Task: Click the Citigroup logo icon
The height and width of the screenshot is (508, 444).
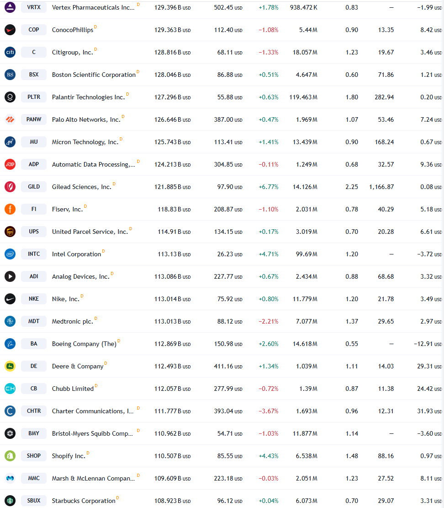Action: click(10, 52)
